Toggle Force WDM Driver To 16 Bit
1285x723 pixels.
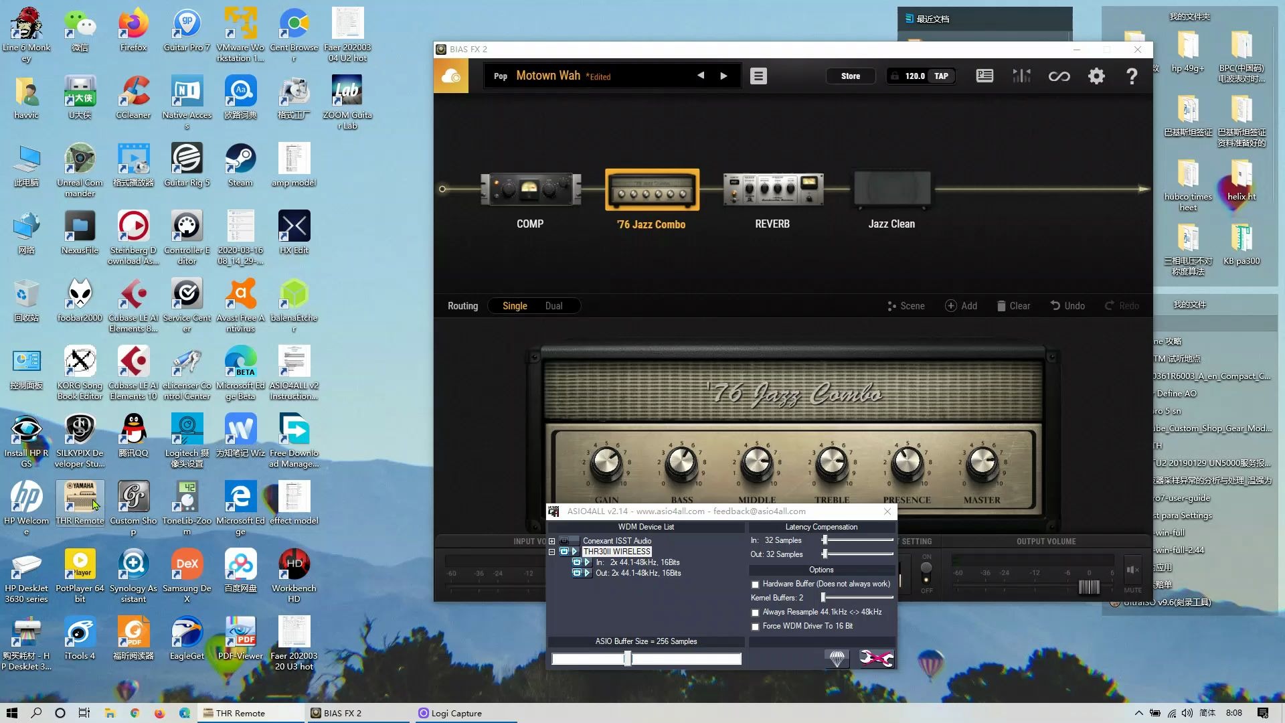pos(756,627)
